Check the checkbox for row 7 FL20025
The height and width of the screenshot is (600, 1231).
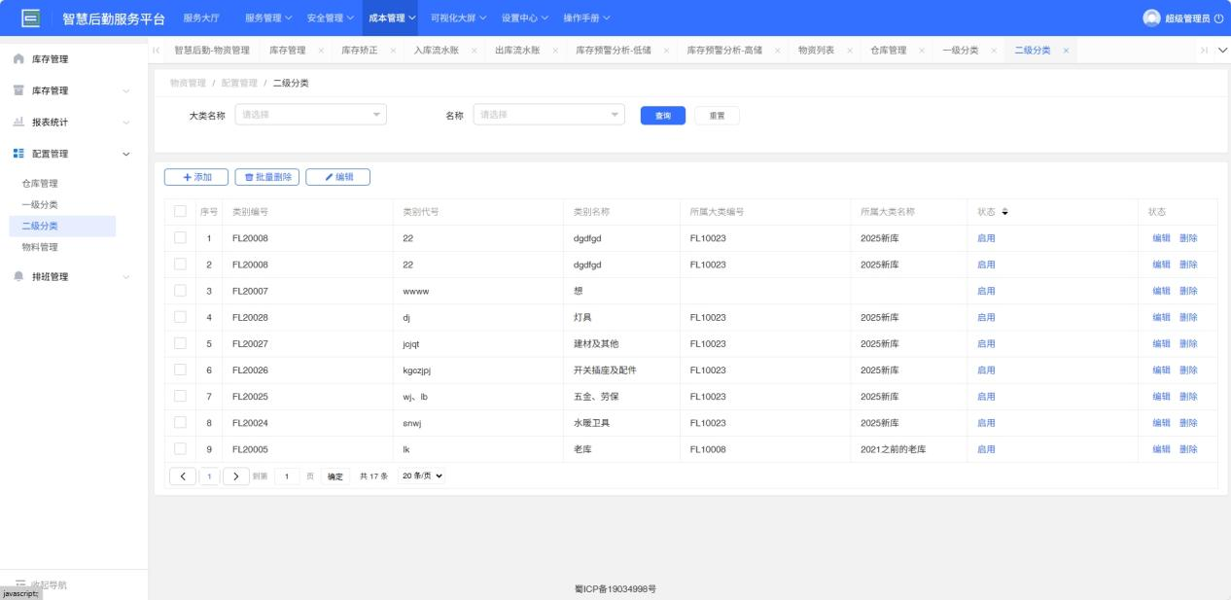tap(180, 395)
